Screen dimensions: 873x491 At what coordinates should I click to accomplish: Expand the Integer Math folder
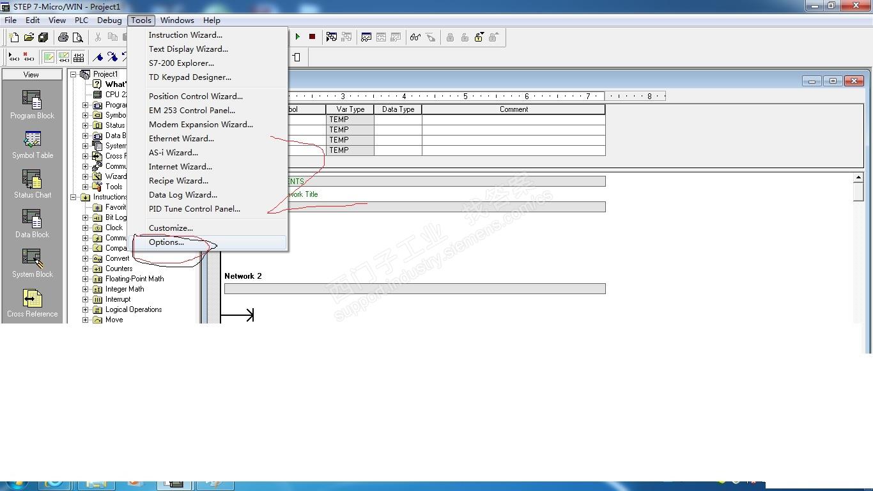tap(85, 289)
